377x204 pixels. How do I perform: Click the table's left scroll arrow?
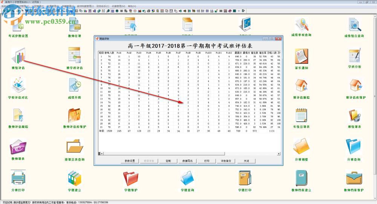(x=101, y=153)
